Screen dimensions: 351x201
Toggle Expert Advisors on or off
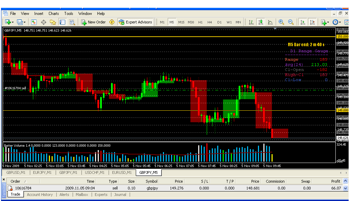click(x=135, y=22)
